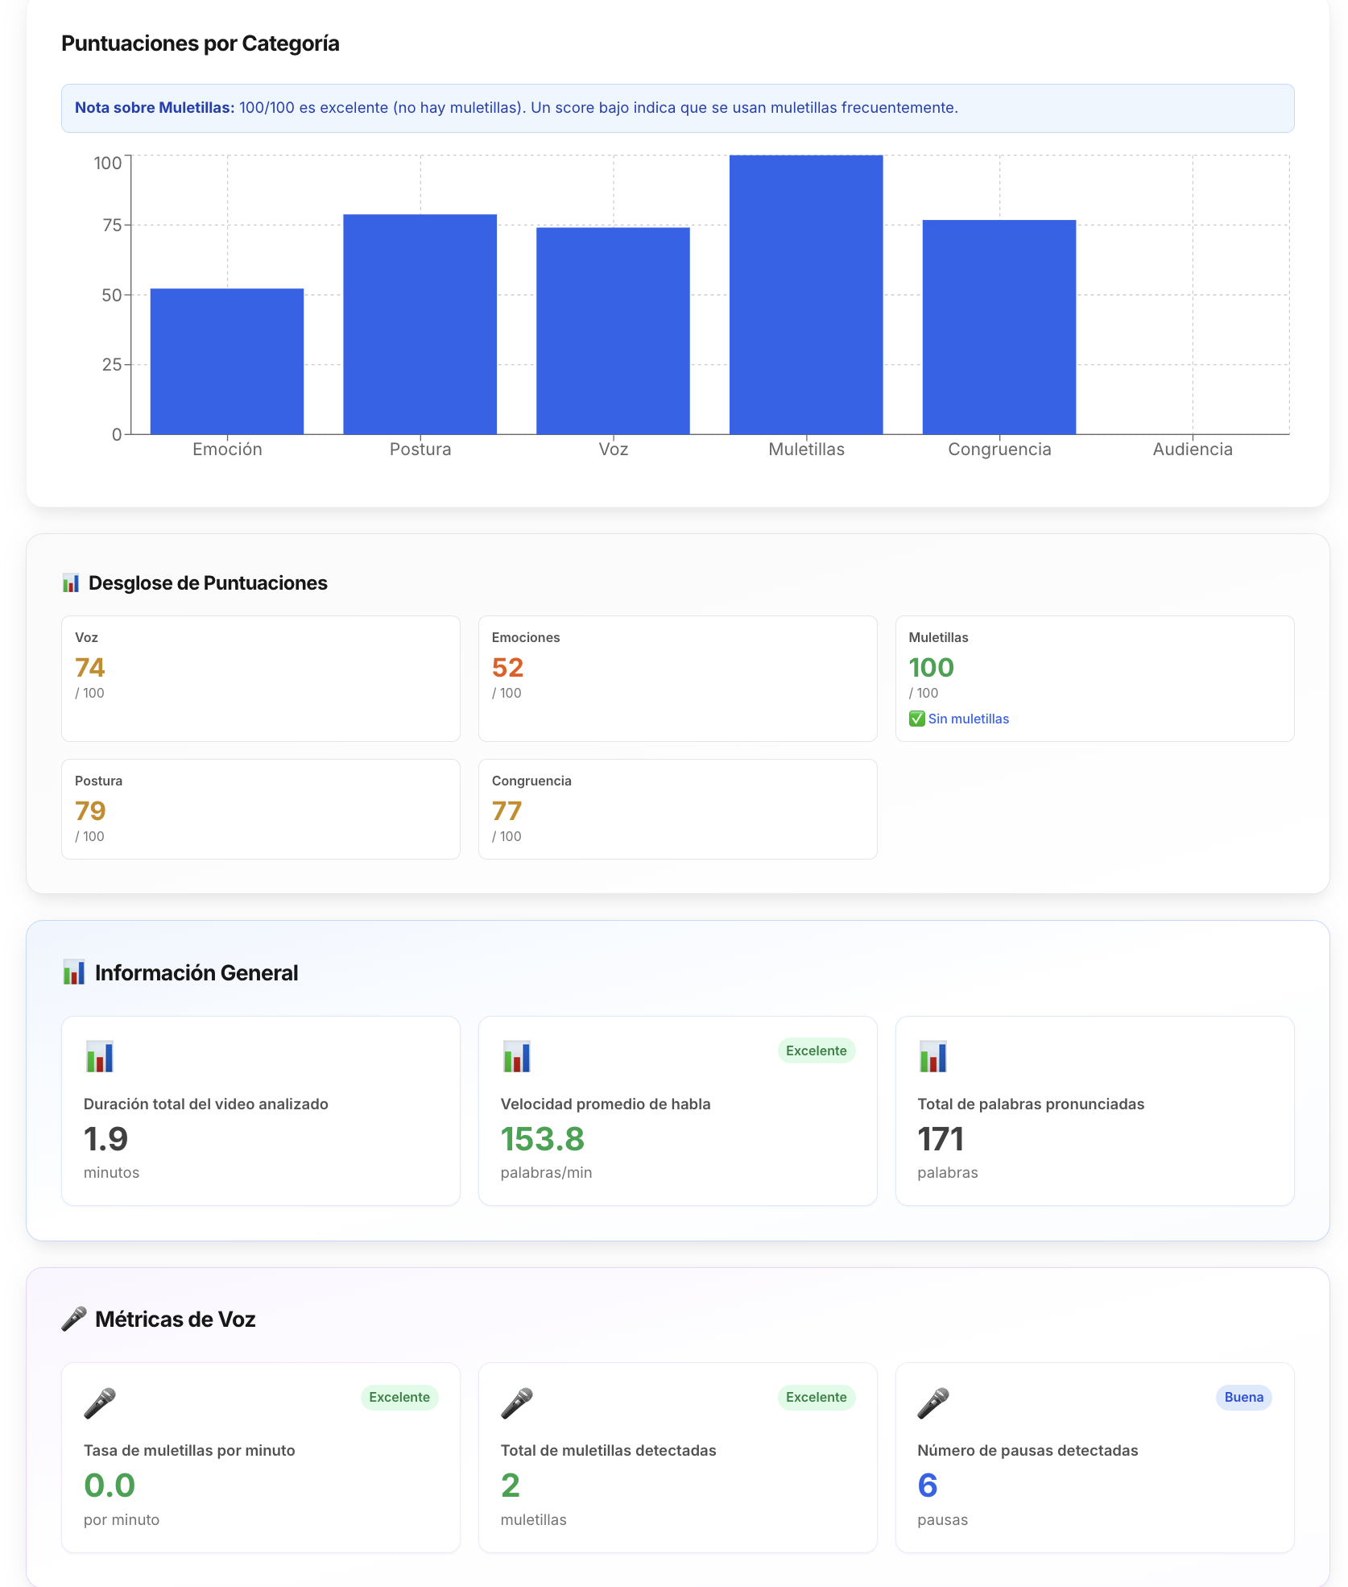The image size is (1348, 1587).
Task: Select the Voz bar in the chart
Action: pos(613,331)
